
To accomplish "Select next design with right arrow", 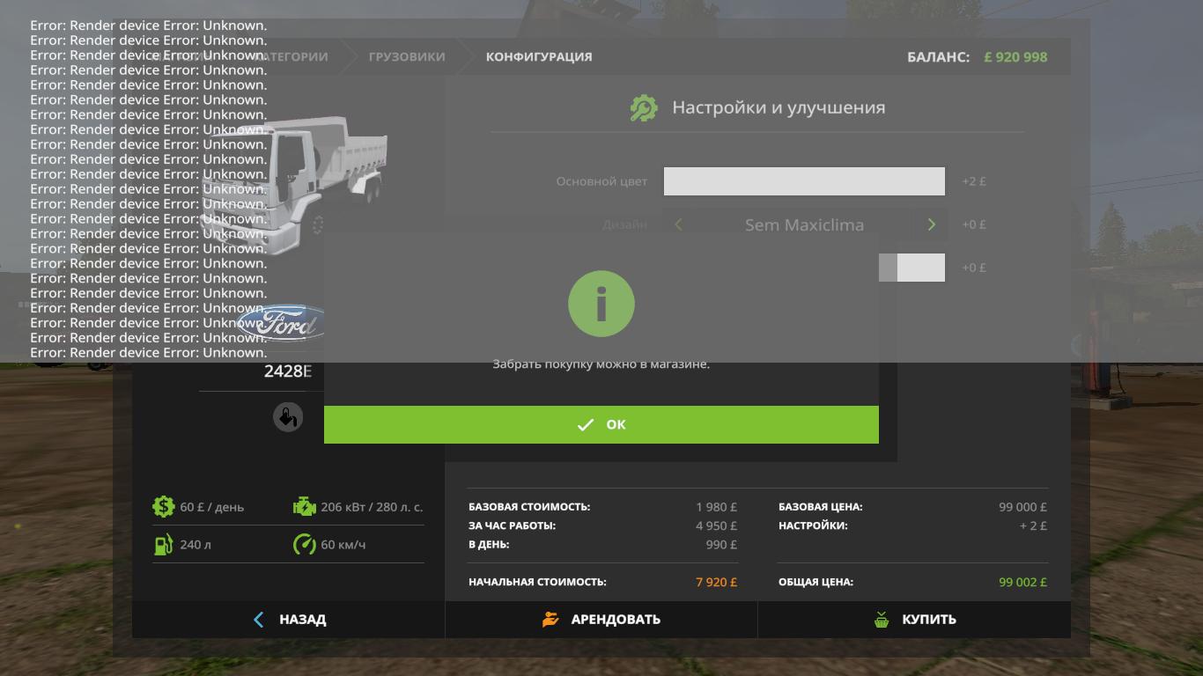I will tap(931, 224).
